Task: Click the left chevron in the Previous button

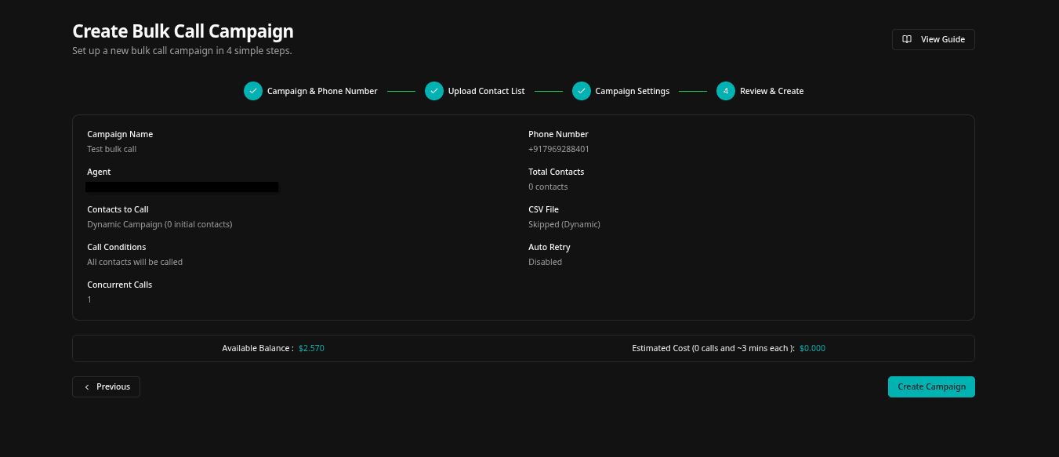Action: tap(87, 386)
